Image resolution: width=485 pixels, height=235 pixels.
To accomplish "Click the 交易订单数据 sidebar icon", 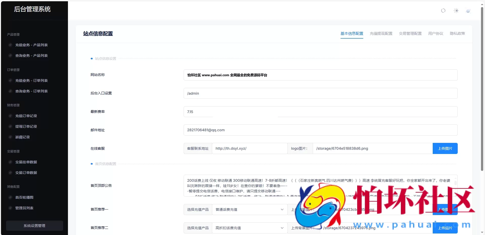I will pyautogui.click(x=10, y=173).
